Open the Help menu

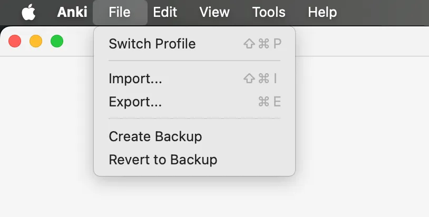click(x=322, y=12)
